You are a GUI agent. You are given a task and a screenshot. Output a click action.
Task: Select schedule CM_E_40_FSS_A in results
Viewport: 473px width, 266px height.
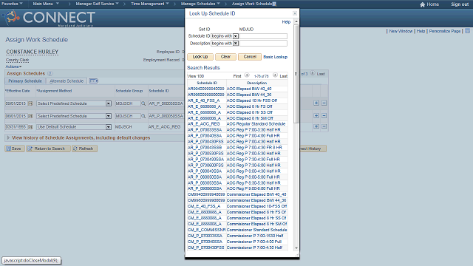pos(204,206)
